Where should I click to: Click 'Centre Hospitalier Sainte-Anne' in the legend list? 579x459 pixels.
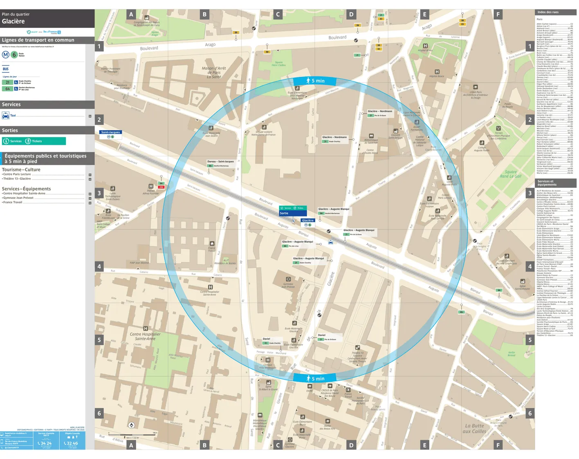tap(24, 193)
